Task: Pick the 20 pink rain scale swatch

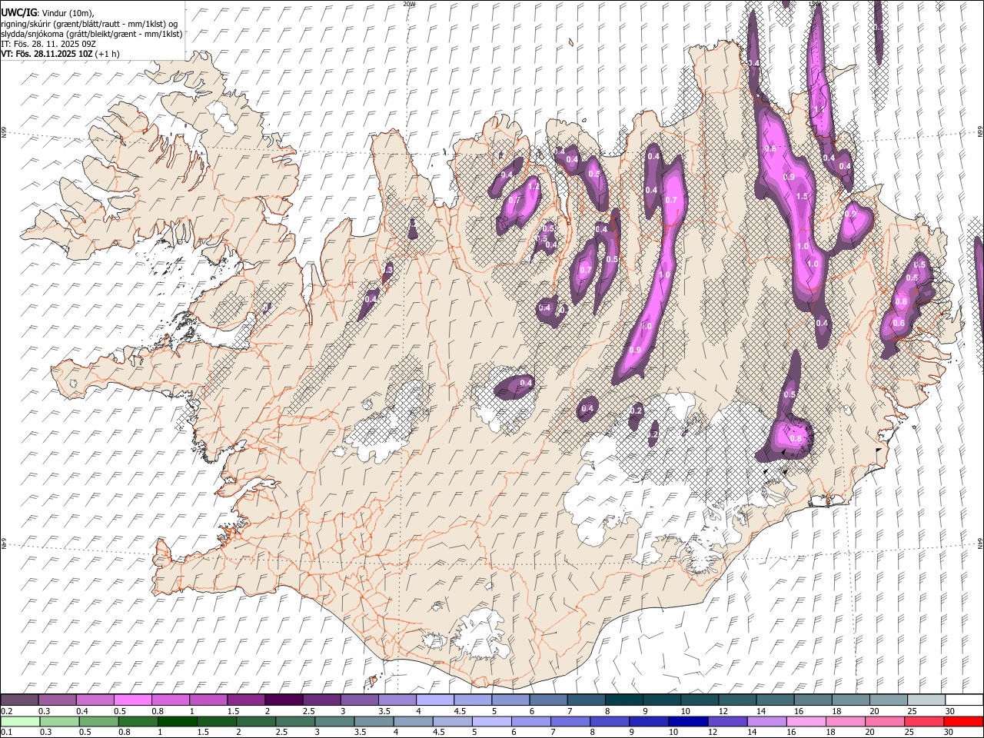Action: (884, 721)
